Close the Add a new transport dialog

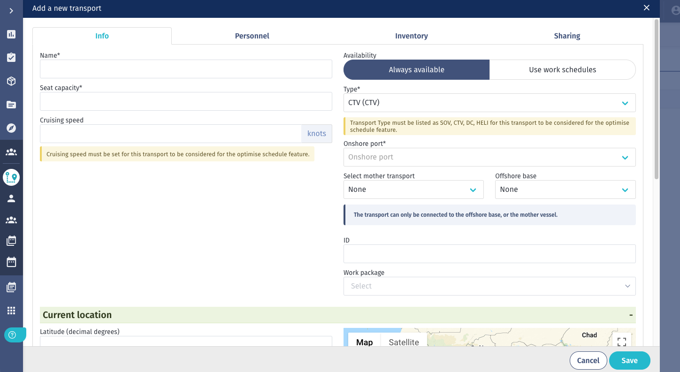pos(647,8)
